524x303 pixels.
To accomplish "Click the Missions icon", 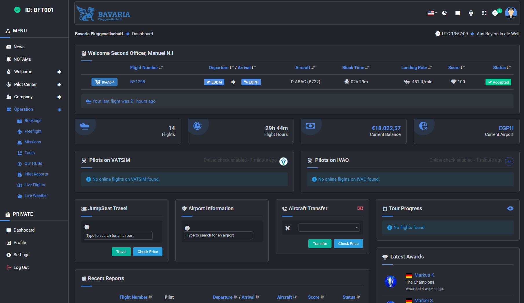I will pos(20,142).
